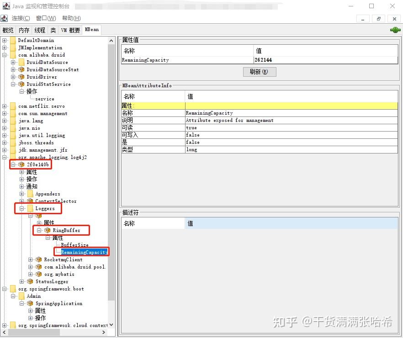Image resolution: width=403 pixels, height=338 pixels.
Task: Collapse the RingBuffer node
Action: pos(39,230)
